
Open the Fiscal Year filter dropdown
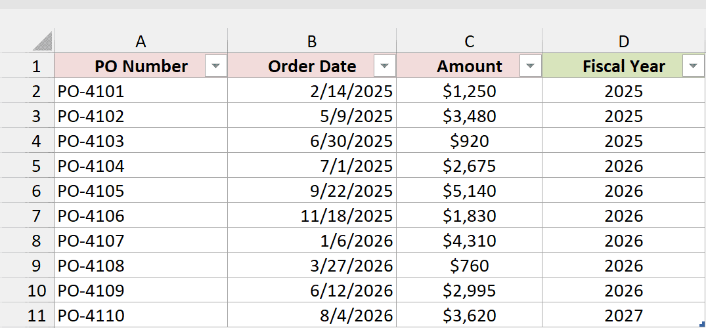point(694,66)
